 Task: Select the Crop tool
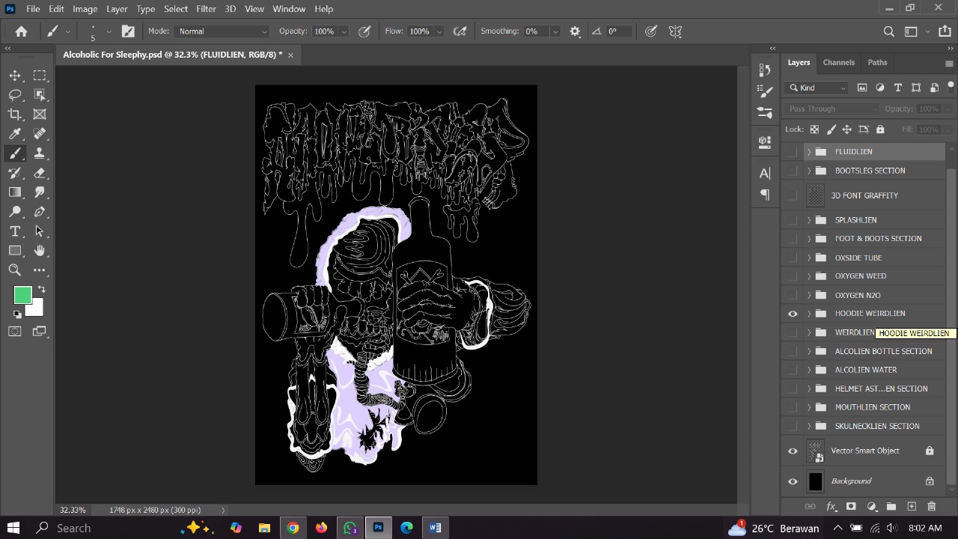[x=15, y=115]
